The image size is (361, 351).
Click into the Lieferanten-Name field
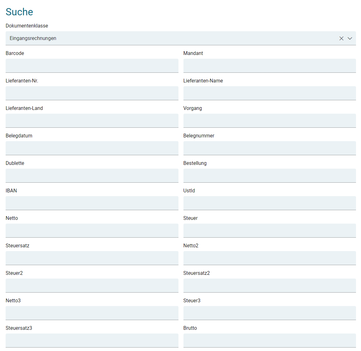(x=269, y=93)
